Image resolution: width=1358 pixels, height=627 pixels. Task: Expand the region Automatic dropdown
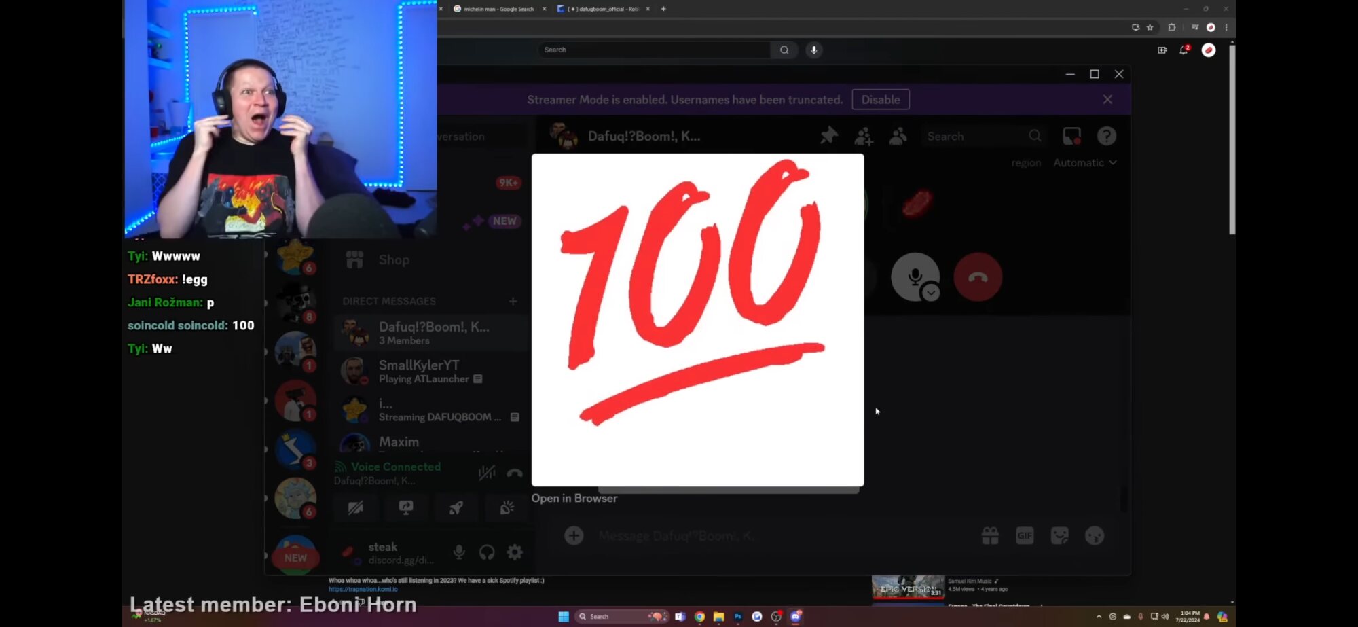pyautogui.click(x=1084, y=163)
